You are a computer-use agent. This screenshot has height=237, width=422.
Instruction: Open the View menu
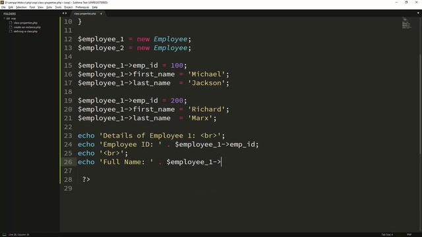click(40, 7)
